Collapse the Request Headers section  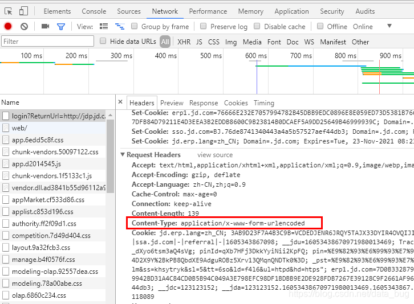123,154
